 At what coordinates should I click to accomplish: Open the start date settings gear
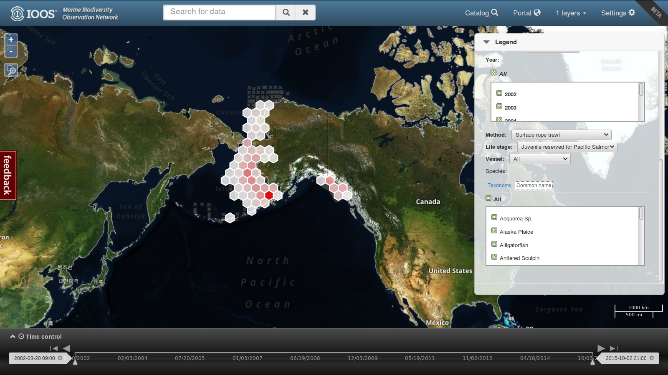(x=60, y=358)
